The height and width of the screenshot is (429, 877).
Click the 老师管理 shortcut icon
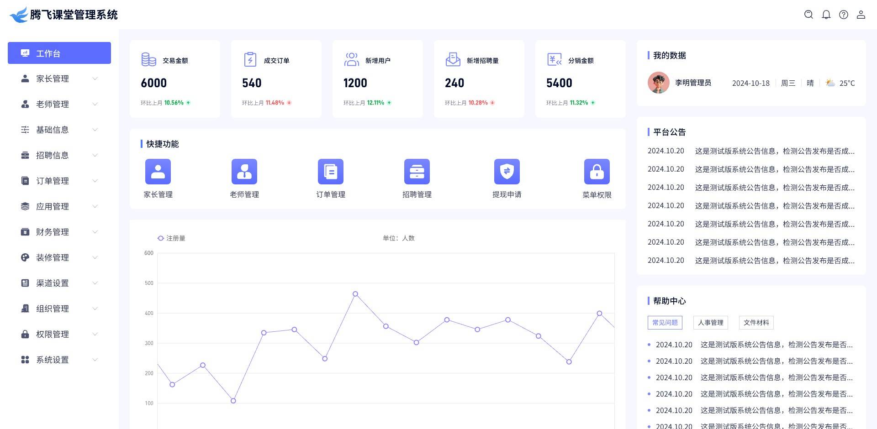click(x=244, y=172)
